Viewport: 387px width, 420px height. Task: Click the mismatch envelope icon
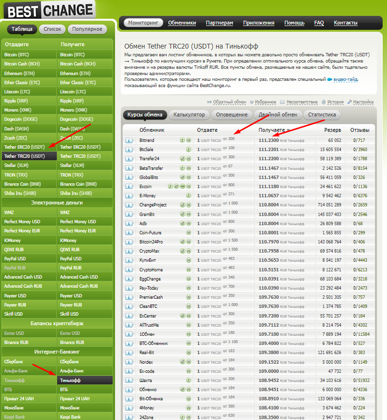[282, 102]
